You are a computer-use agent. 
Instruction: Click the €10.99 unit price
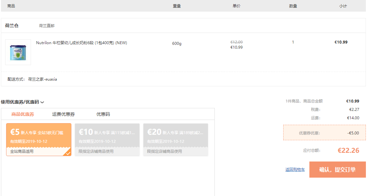(236, 47)
